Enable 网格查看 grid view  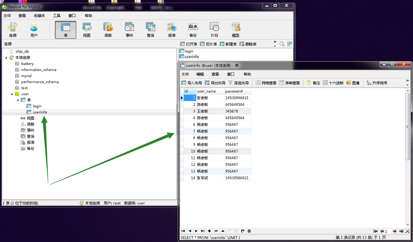267,82
